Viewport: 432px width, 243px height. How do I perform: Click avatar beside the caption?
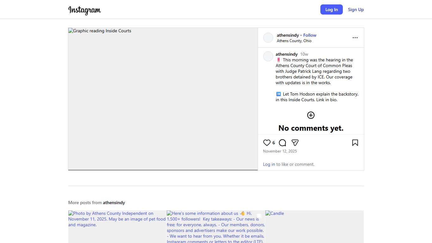[x=268, y=56]
